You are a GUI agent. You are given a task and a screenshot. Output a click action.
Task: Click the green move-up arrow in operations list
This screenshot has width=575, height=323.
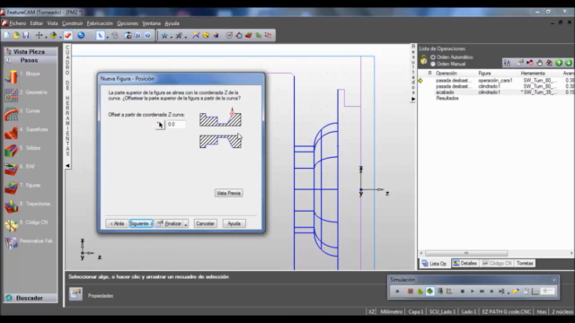pyautogui.click(x=559, y=63)
